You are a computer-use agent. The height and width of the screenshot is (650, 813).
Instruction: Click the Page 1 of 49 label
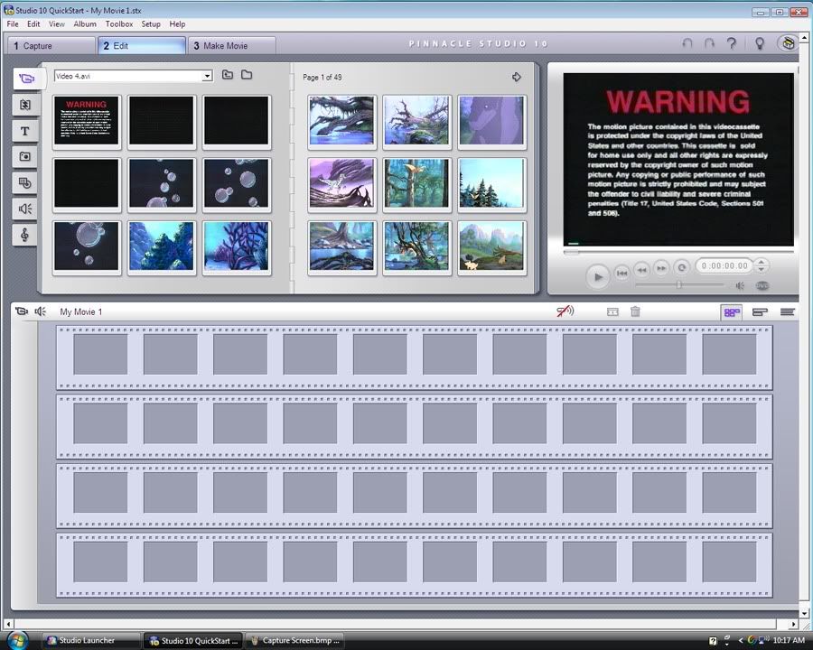pos(322,78)
